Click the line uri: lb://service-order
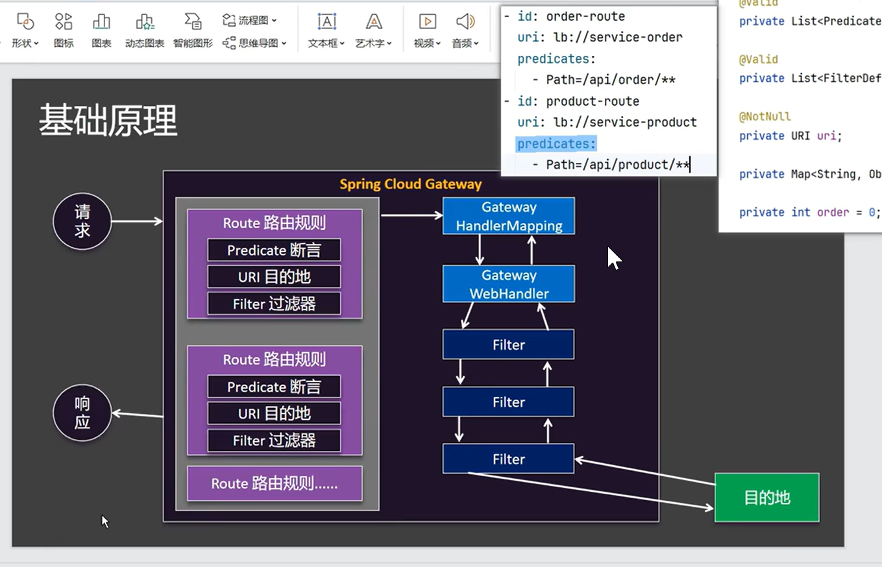This screenshot has height=567, width=882. pos(600,37)
